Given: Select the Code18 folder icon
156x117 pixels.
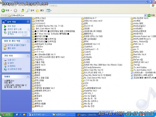Looking at the screenshot, I should coord(83,55).
